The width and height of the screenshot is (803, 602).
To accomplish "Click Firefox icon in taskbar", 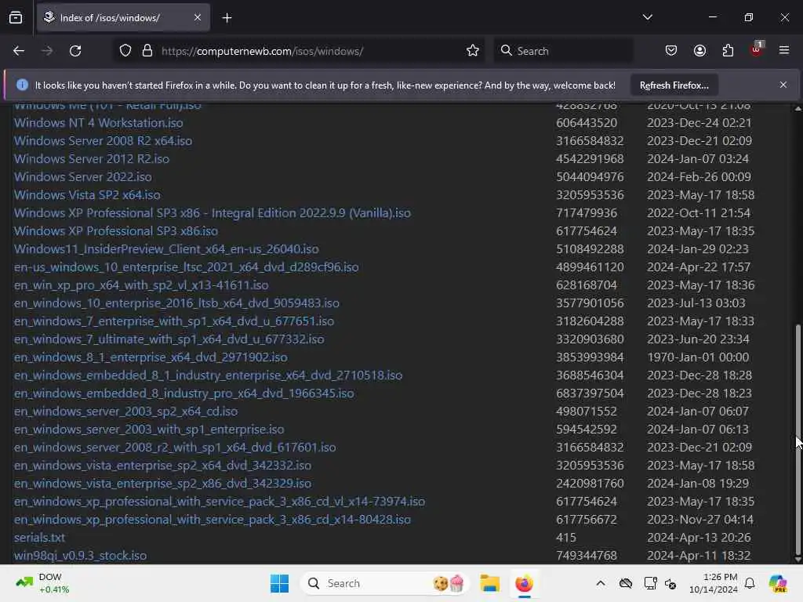I will tap(524, 583).
